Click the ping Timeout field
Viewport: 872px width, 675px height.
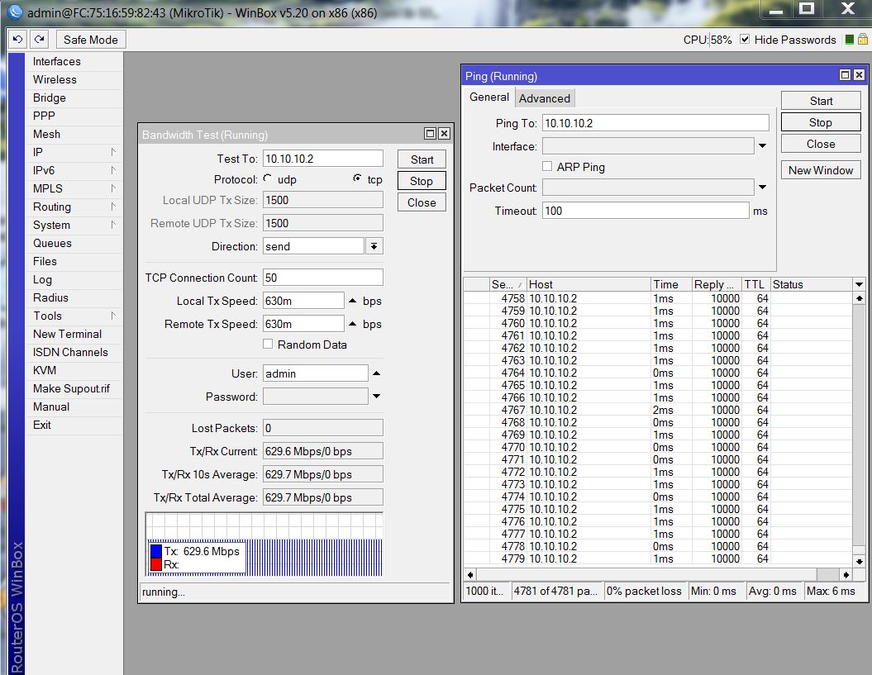coord(646,211)
